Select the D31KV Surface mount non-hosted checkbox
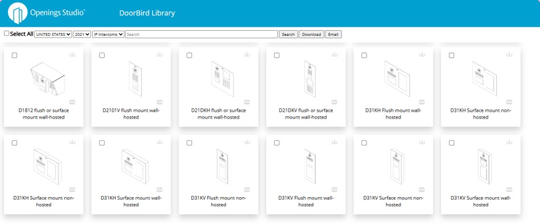This screenshot has height=224, width=540. point(364,143)
